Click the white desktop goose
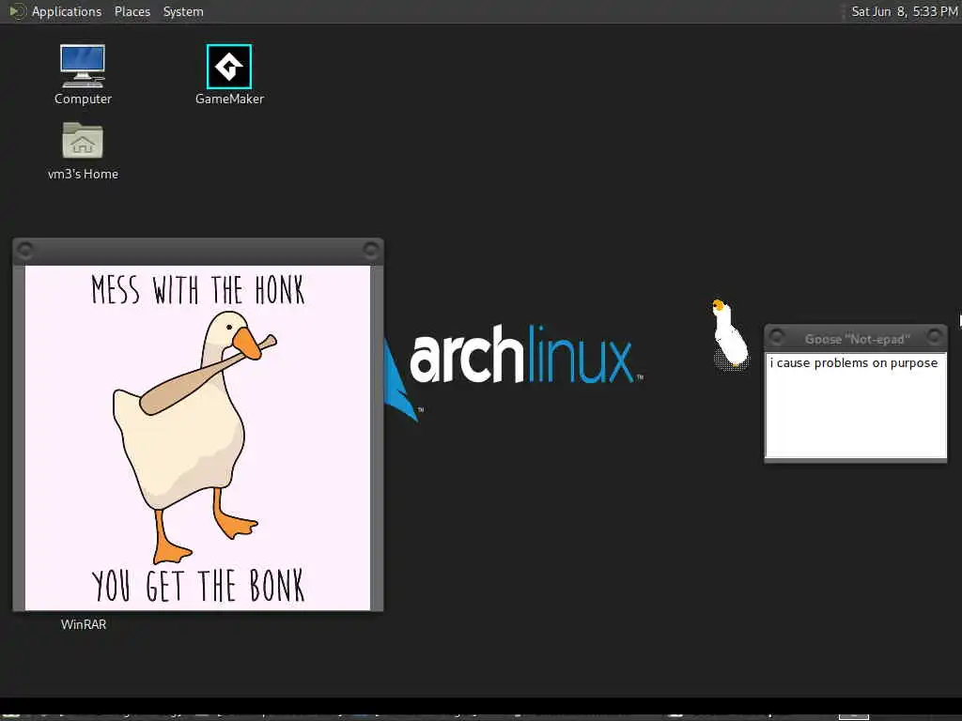 [x=730, y=335]
